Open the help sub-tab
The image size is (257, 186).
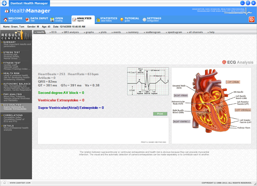click(x=211, y=32)
